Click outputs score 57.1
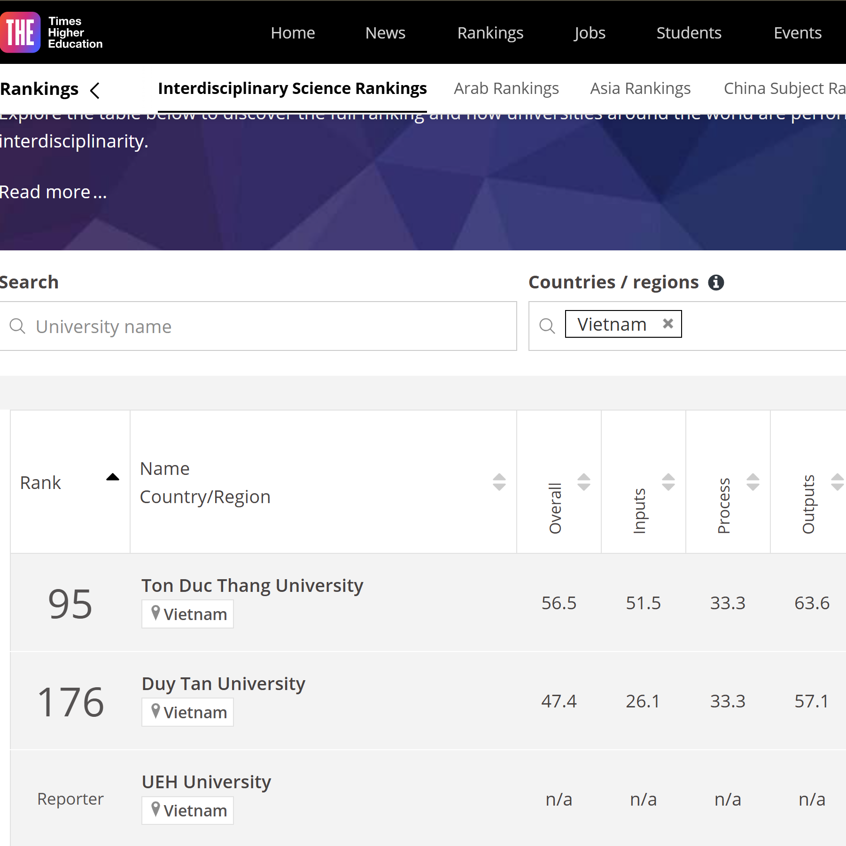This screenshot has height=846, width=846. click(x=812, y=701)
